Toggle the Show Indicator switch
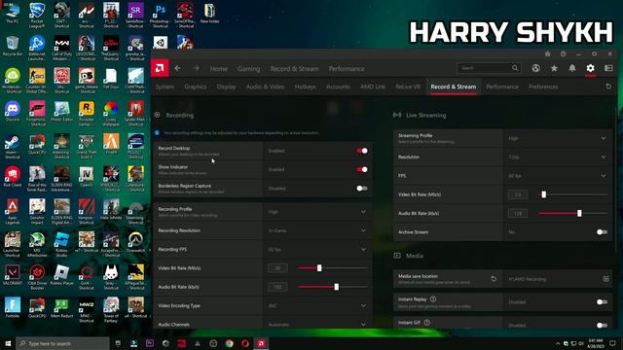Viewport: 623px width, 350px height. (362, 169)
